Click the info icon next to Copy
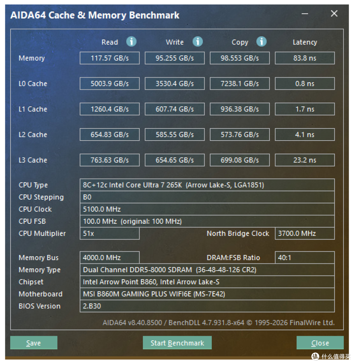This screenshot has height=364, width=354. click(261, 42)
